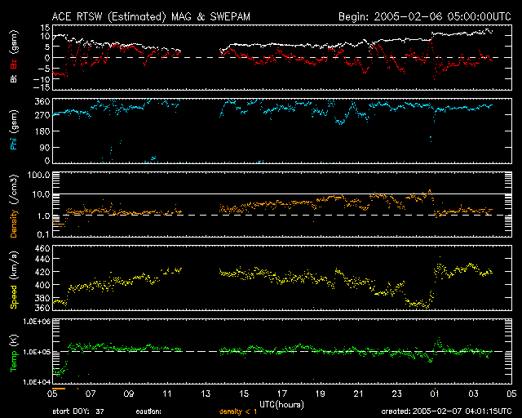This screenshot has width=522, height=418.
Task: Click the UTC(hours) x-axis label
Action: point(282,403)
